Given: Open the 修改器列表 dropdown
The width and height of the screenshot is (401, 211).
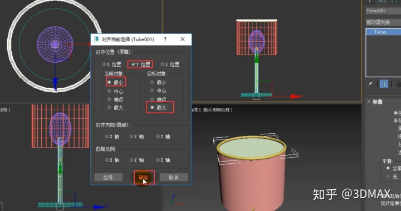Looking at the screenshot, I should 383,22.
